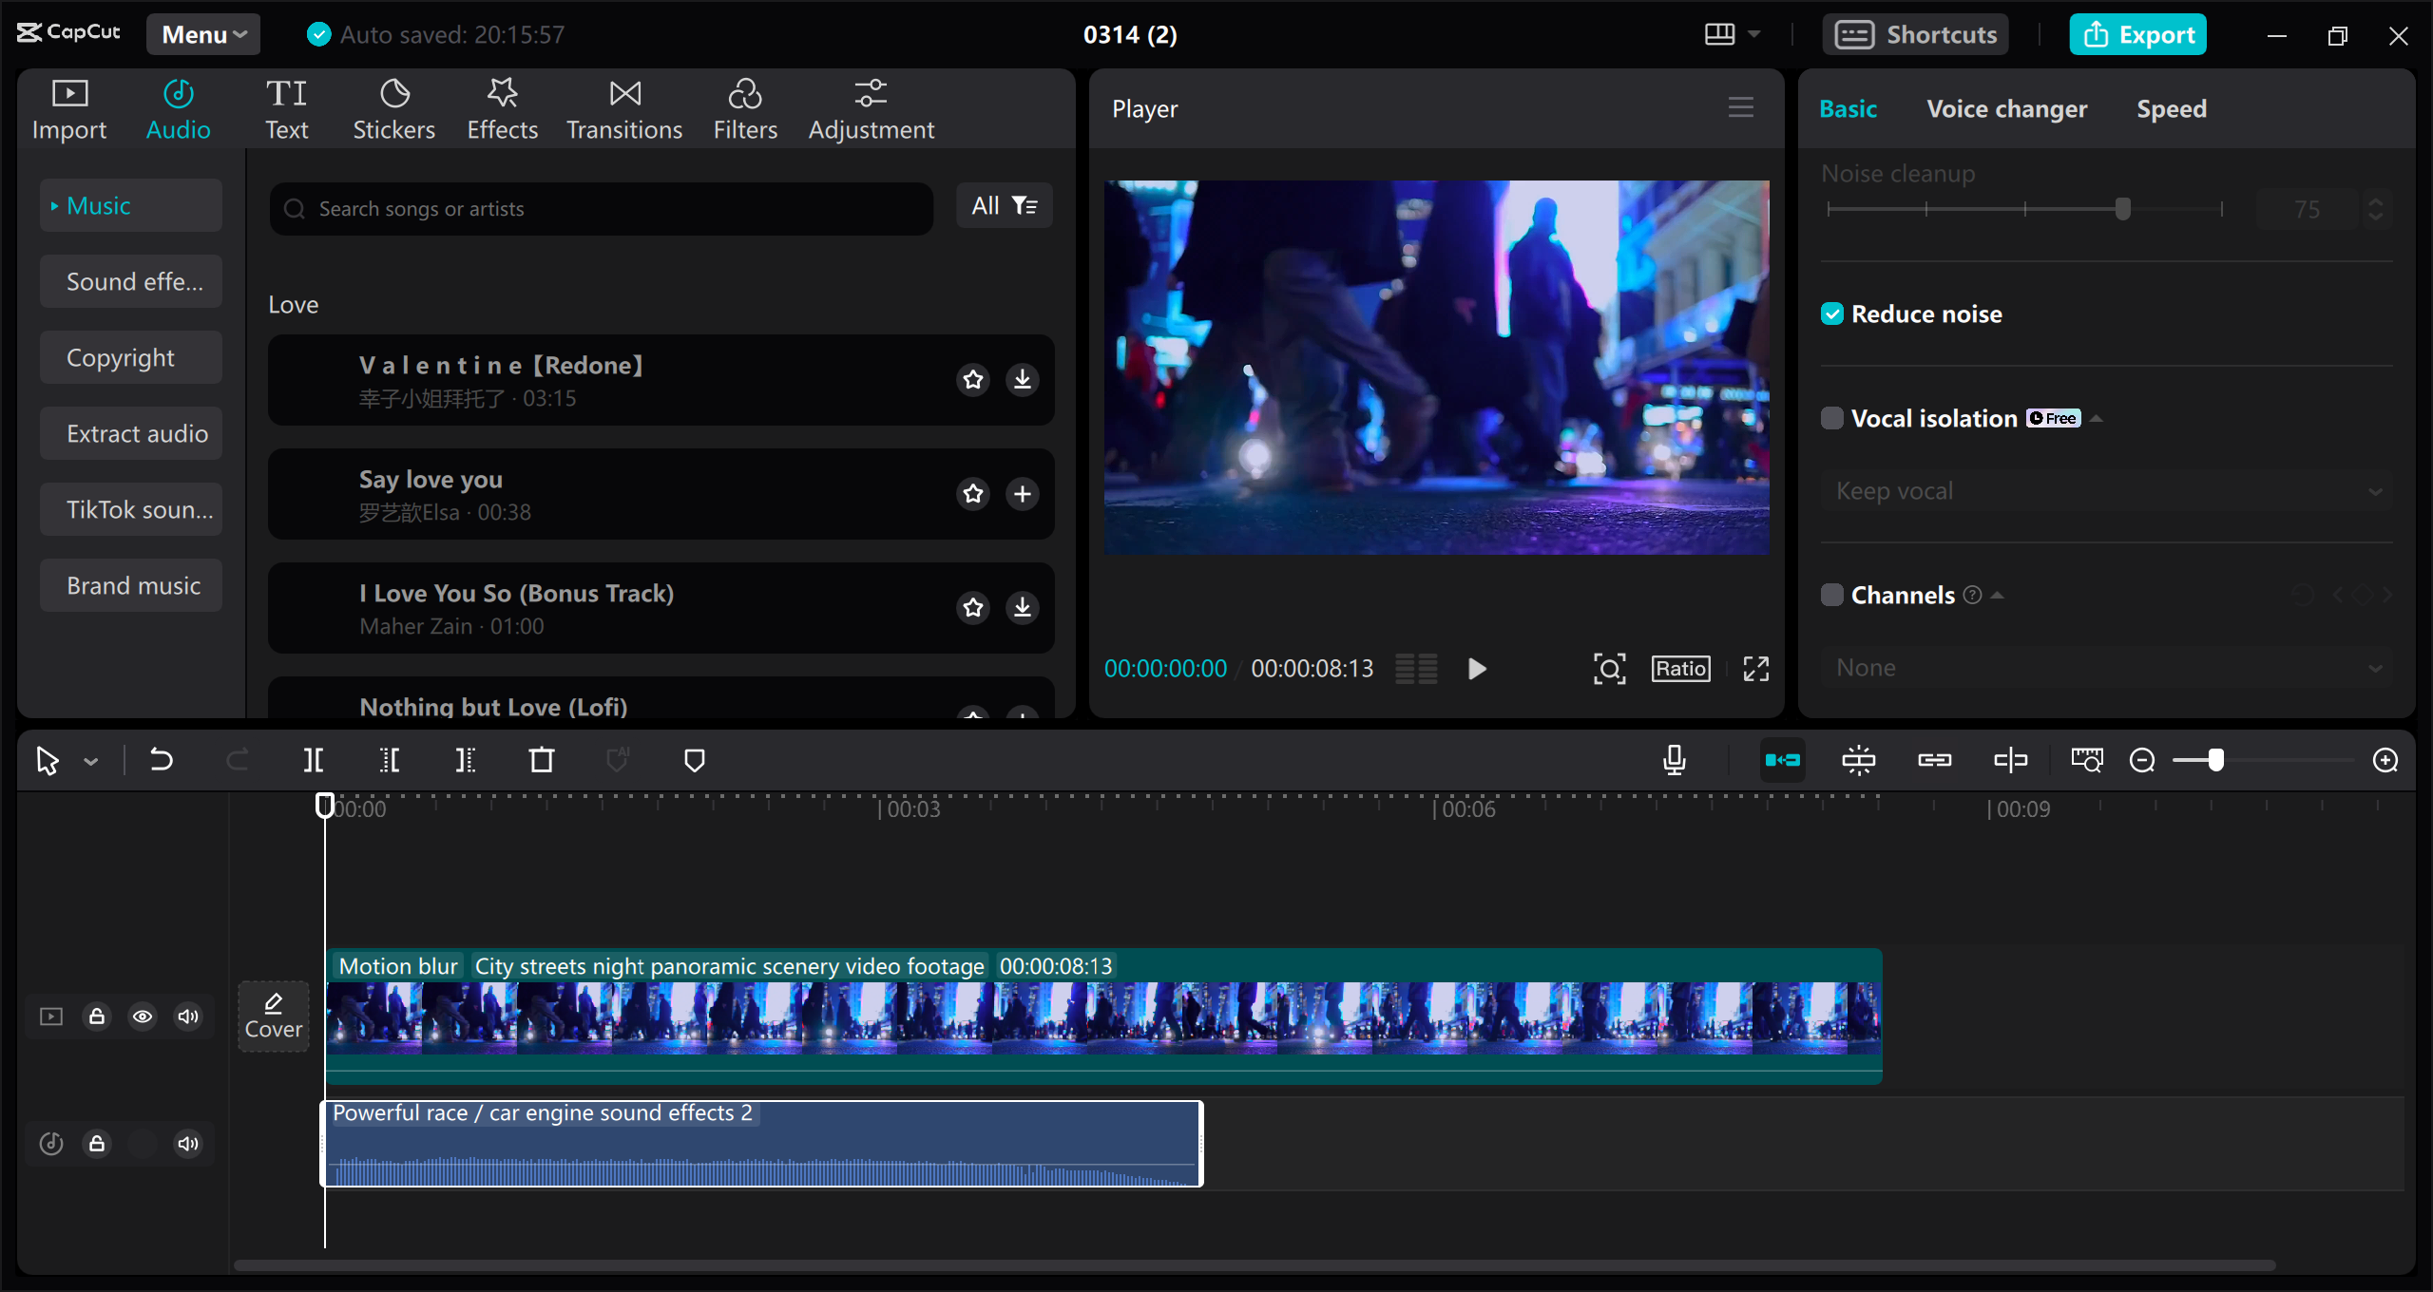Expand the Keep vocal dropdown
This screenshot has height=1292, width=2433.
2106,491
